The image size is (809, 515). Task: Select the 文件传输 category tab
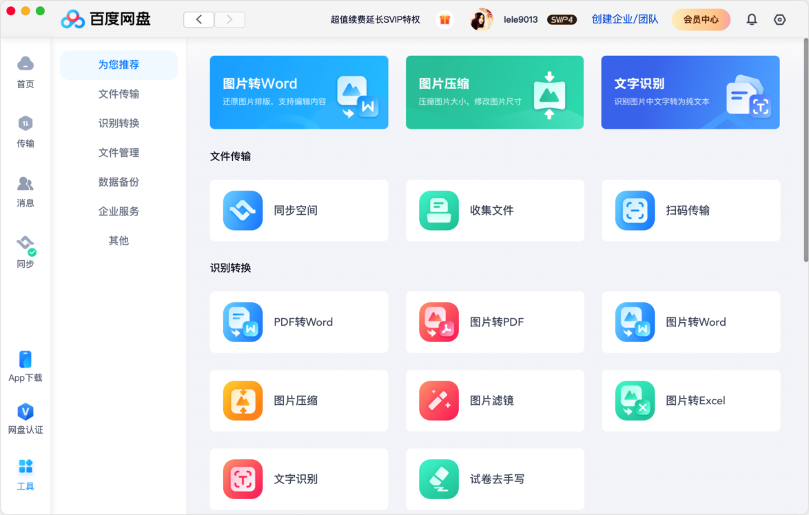[x=119, y=94]
